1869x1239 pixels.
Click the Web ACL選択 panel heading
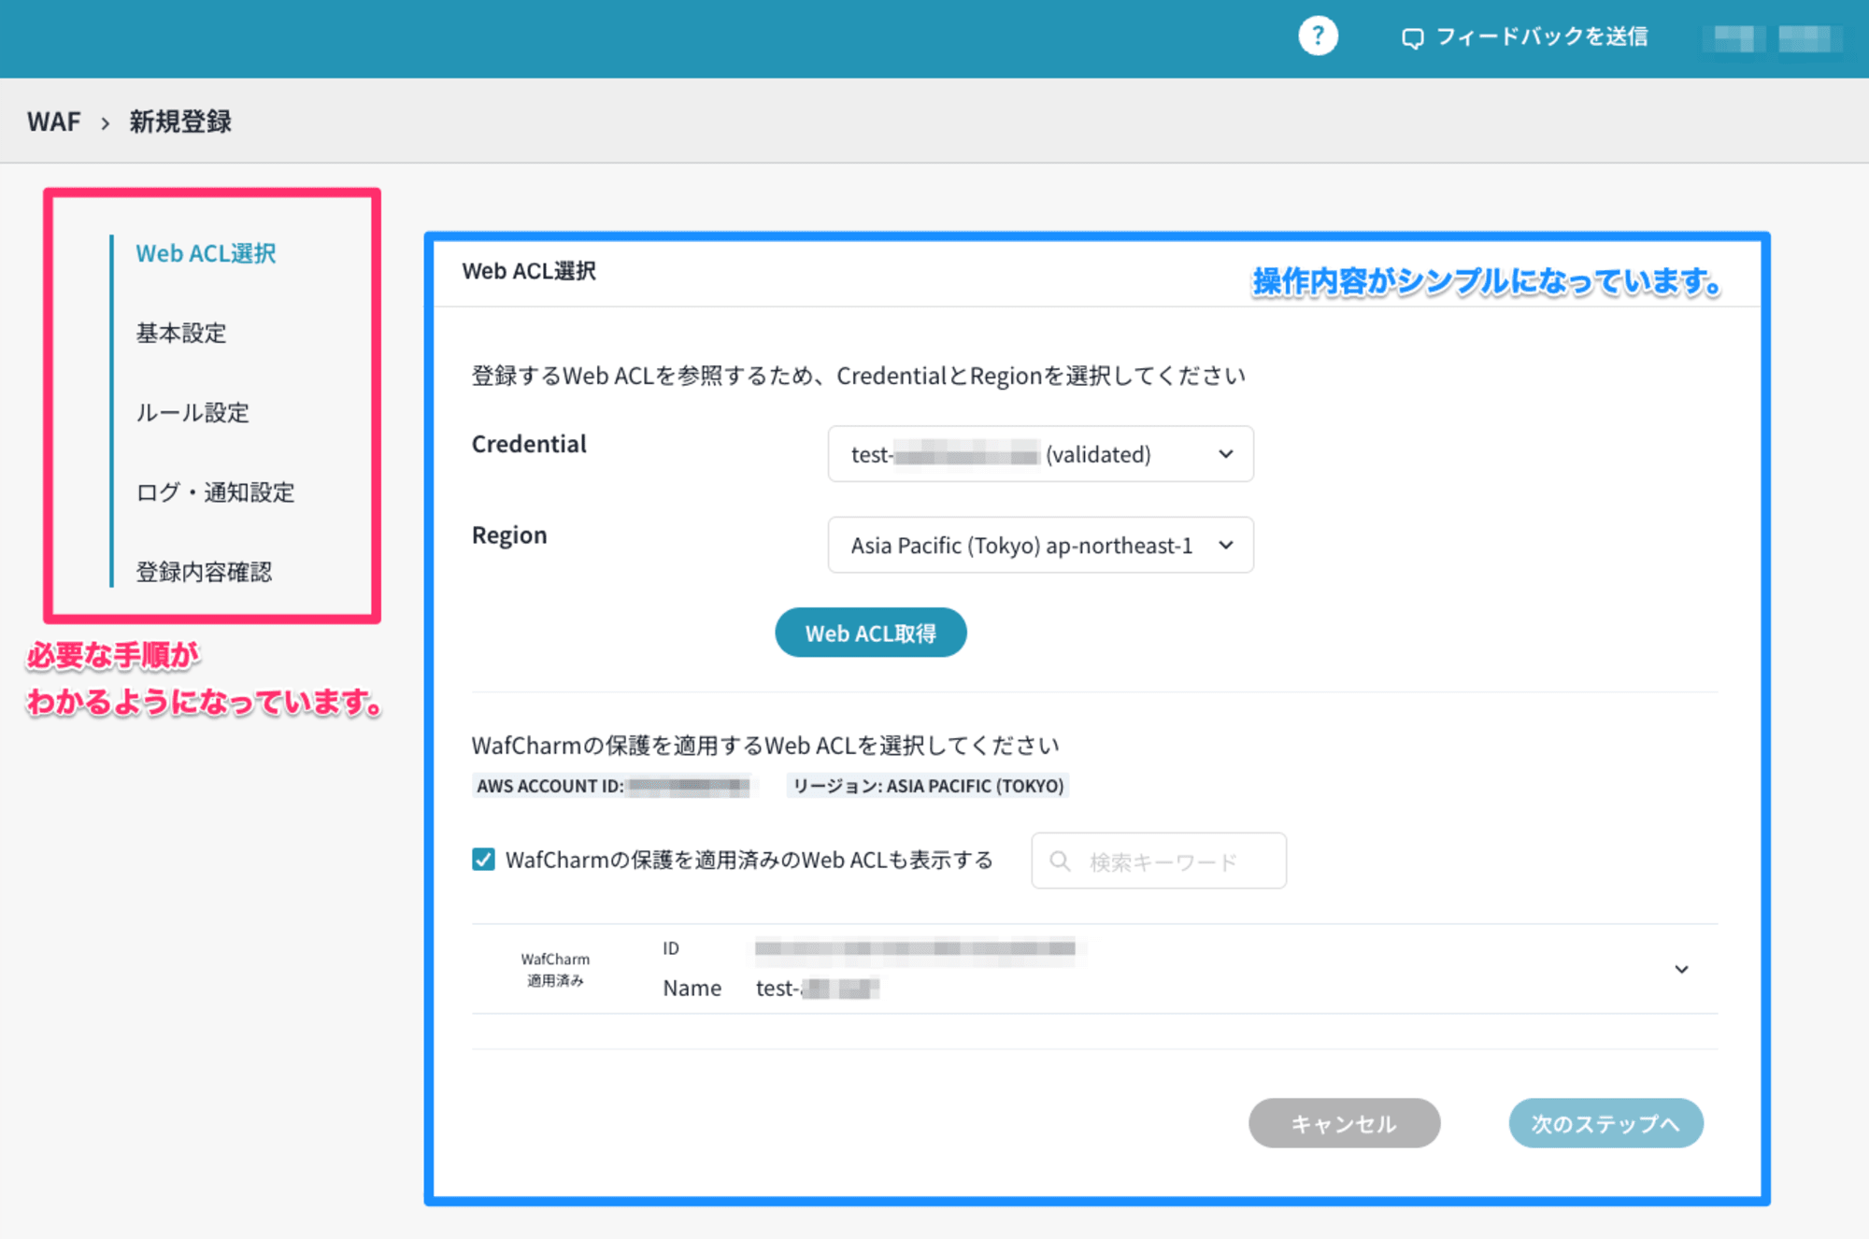tap(529, 271)
